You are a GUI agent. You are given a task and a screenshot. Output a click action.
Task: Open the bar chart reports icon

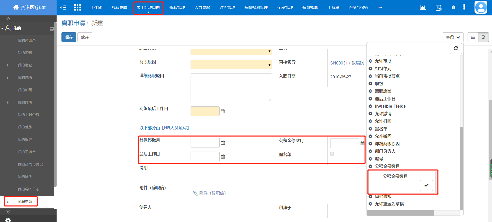[x=423, y=7]
